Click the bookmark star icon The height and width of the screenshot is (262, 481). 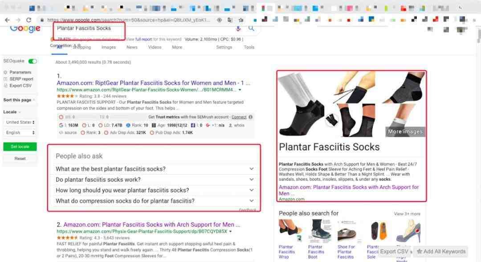click(241, 20)
